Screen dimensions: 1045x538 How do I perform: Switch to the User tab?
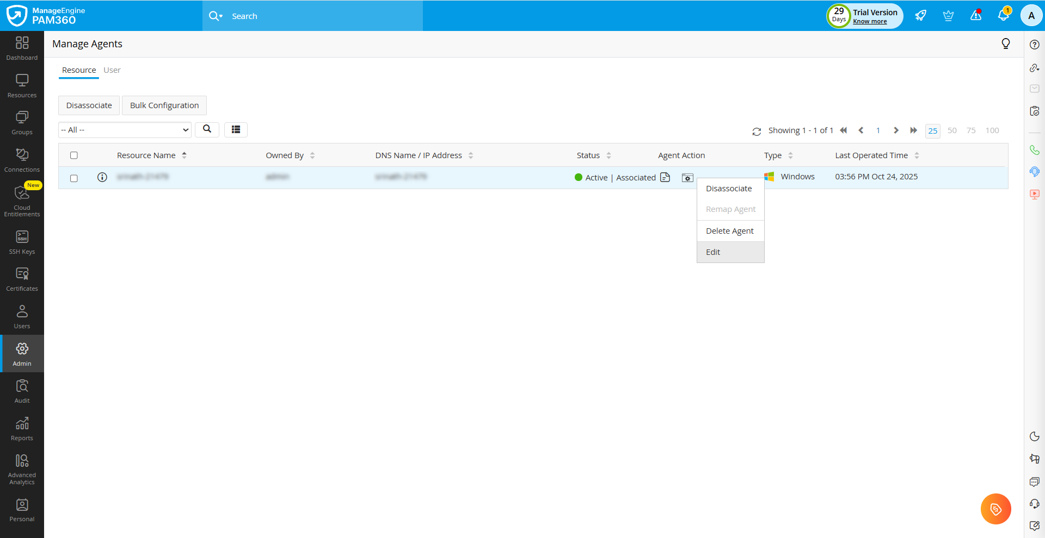(x=112, y=70)
